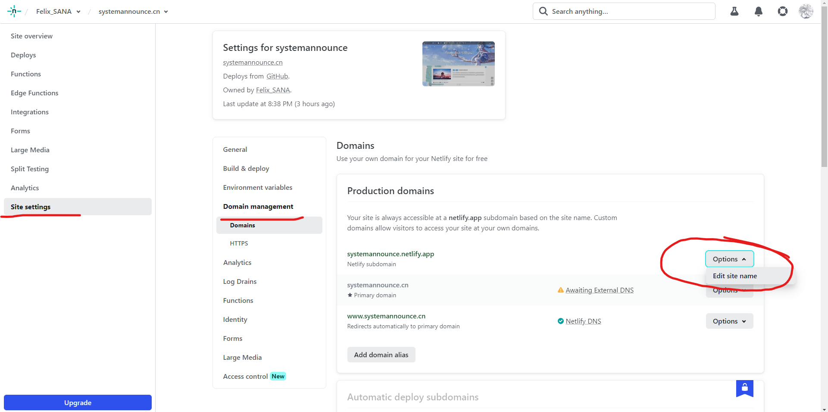The height and width of the screenshot is (412, 828).
Task: Open Forms in the settings menu
Action: point(233,338)
